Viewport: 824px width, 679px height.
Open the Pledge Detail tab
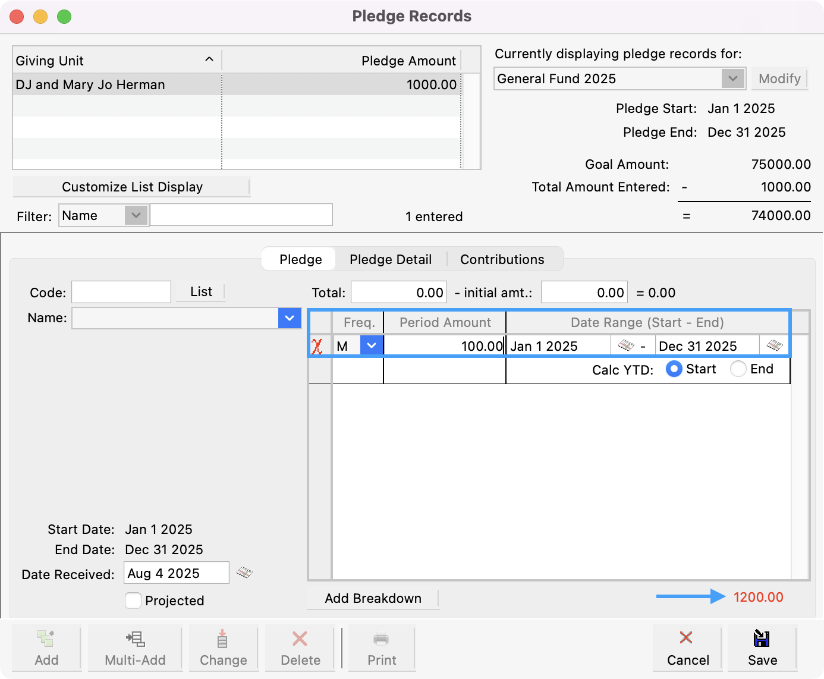tap(391, 259)
